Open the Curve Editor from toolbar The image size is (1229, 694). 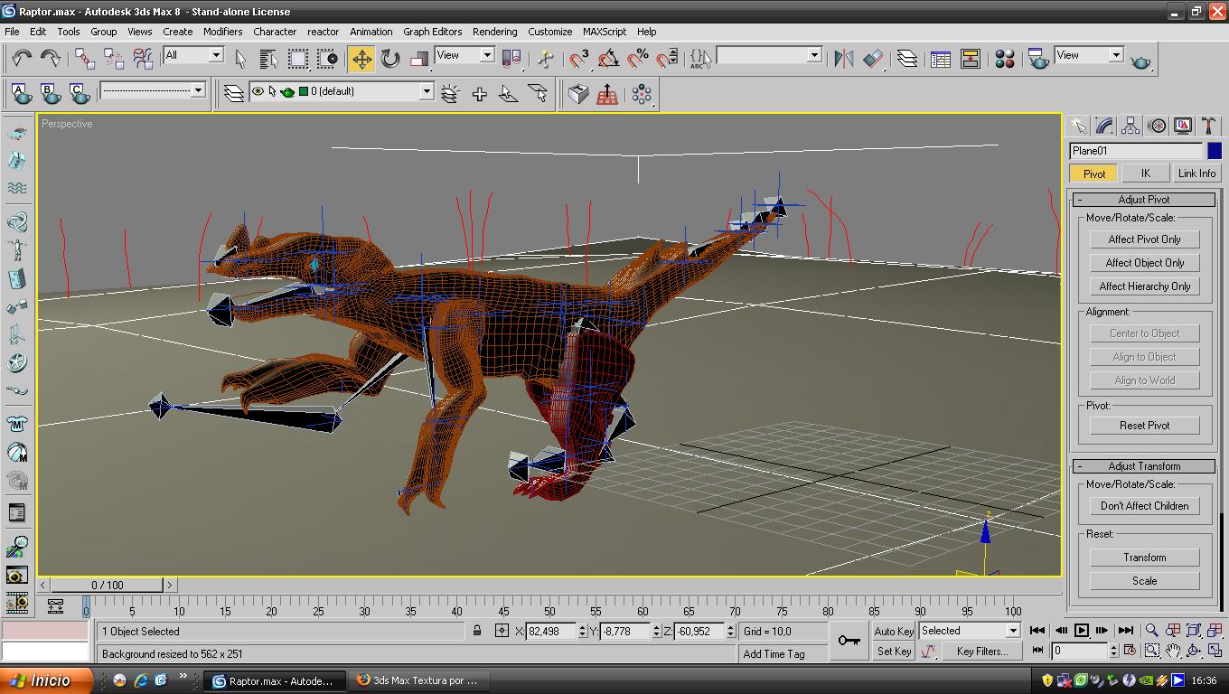(x=941, y=60)
